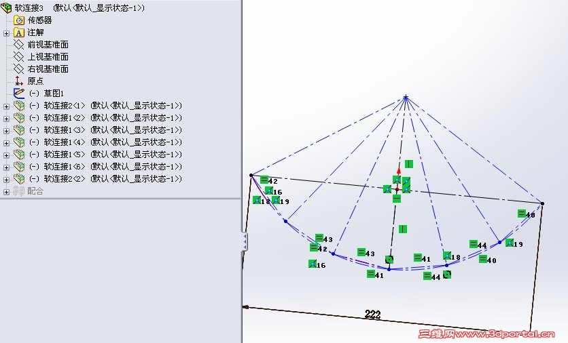Click the apex sketch point at top
The height and width of the screenshot is (343, 568).
(x=406, y=97)
